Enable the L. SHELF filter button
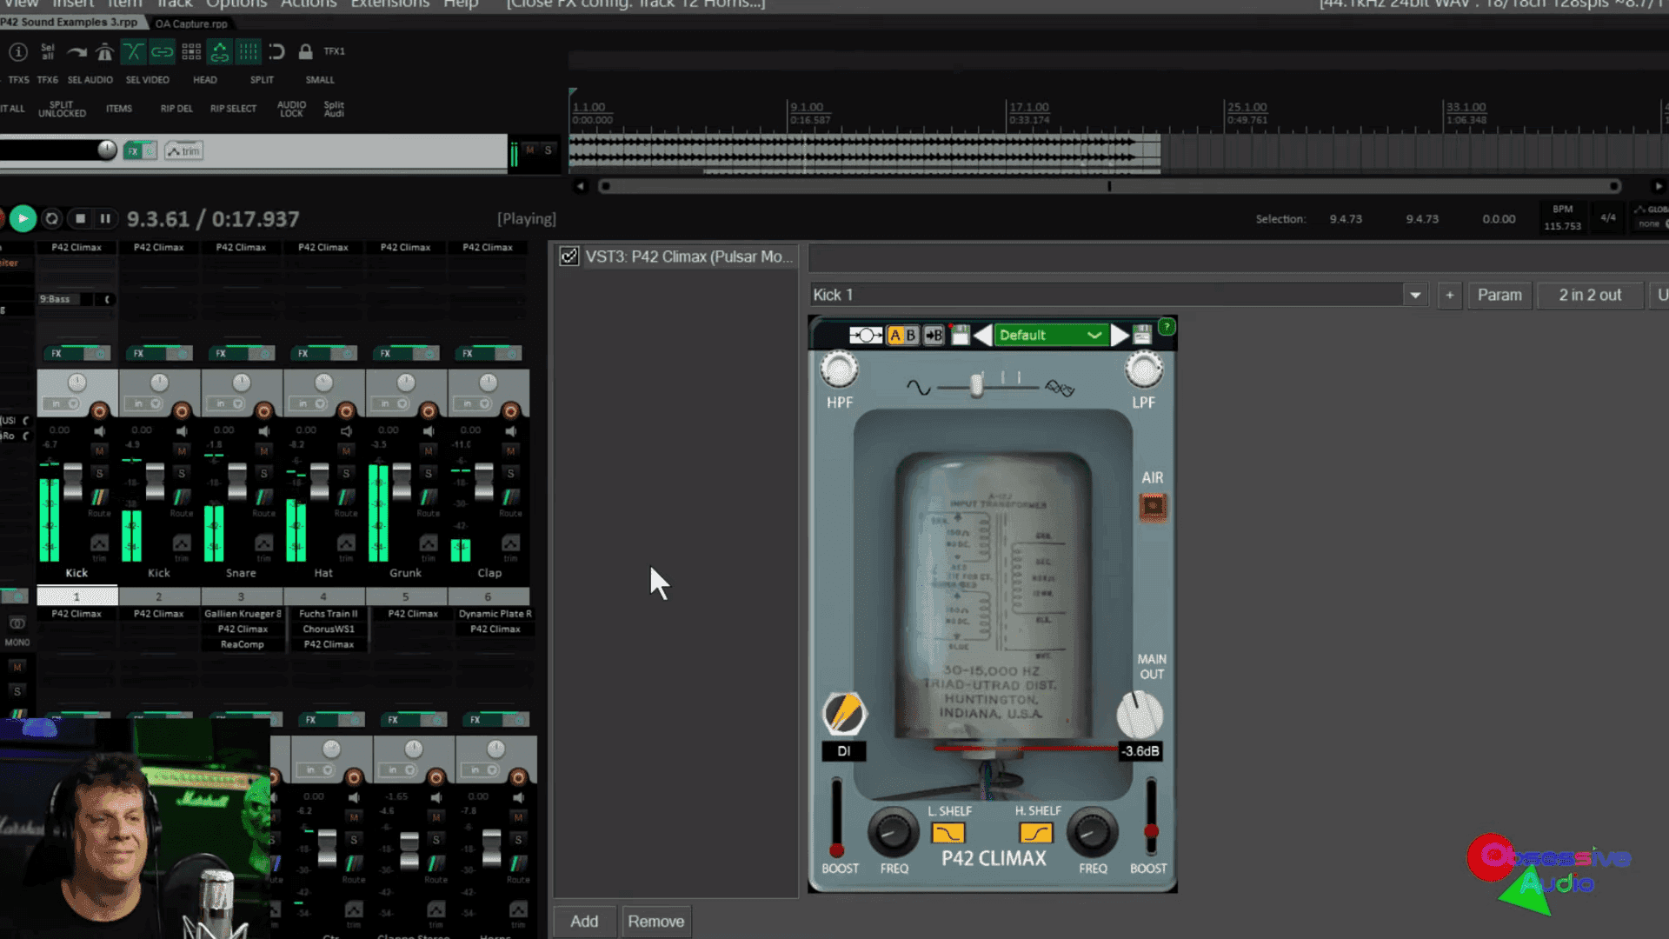Viewport: 1669px width, 939px height. pyautogui.click(x=948, y=833)
